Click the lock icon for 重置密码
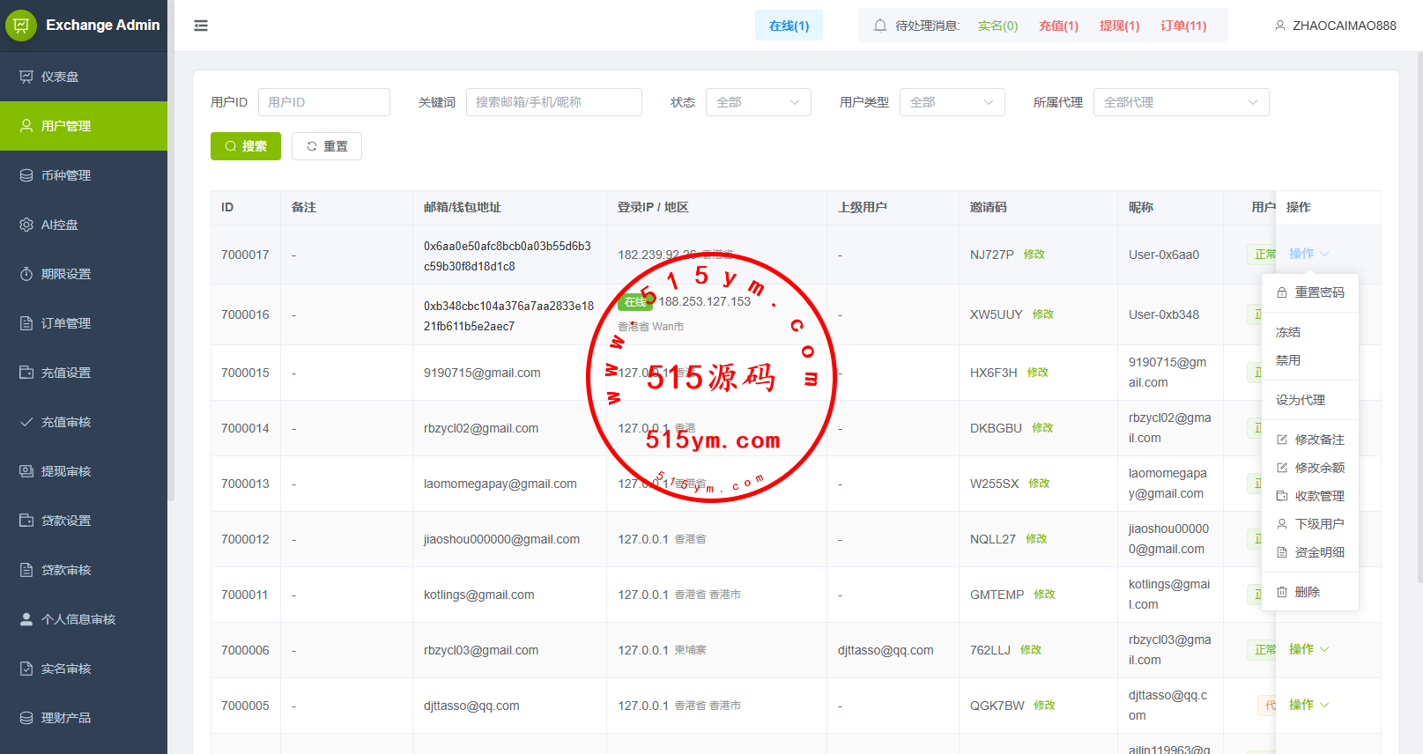The height and width of the screenshot is (754, 1423). [1282, 292]
